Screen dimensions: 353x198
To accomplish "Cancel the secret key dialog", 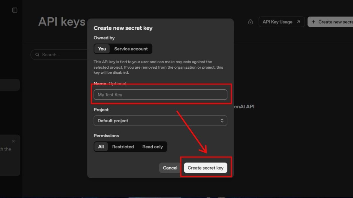I will 170,168.
